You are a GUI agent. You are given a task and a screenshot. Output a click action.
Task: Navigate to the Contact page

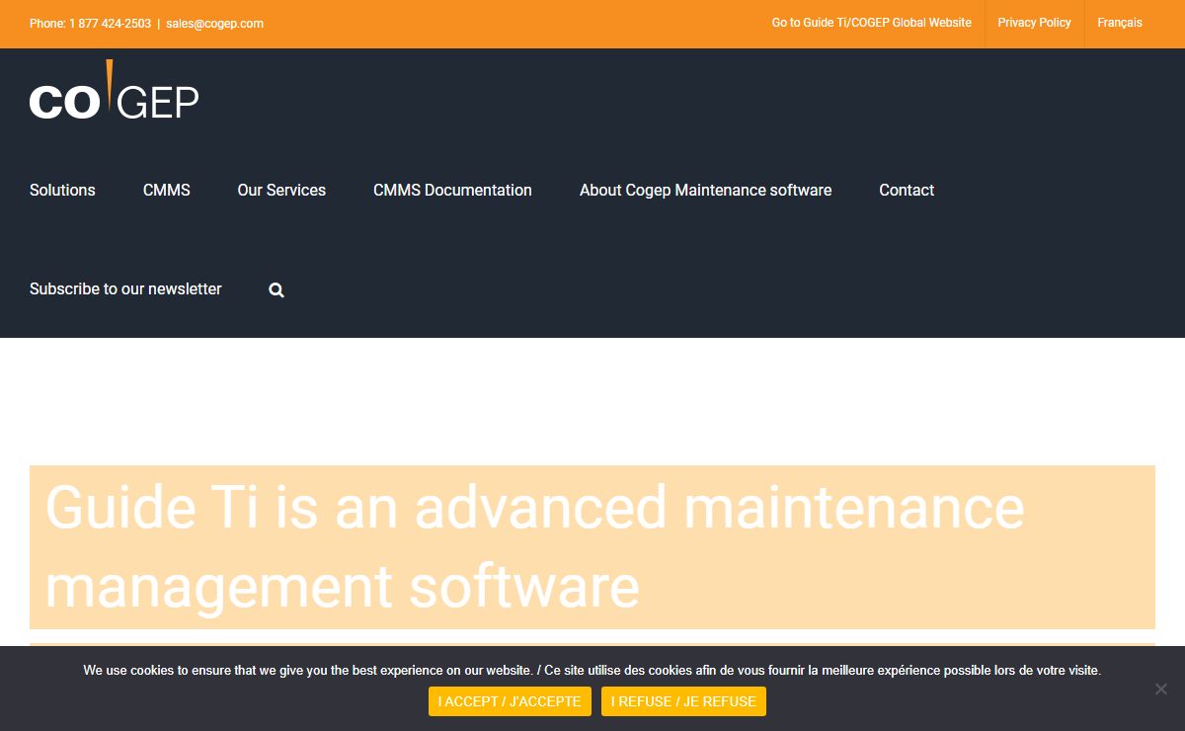coord(907,190)
